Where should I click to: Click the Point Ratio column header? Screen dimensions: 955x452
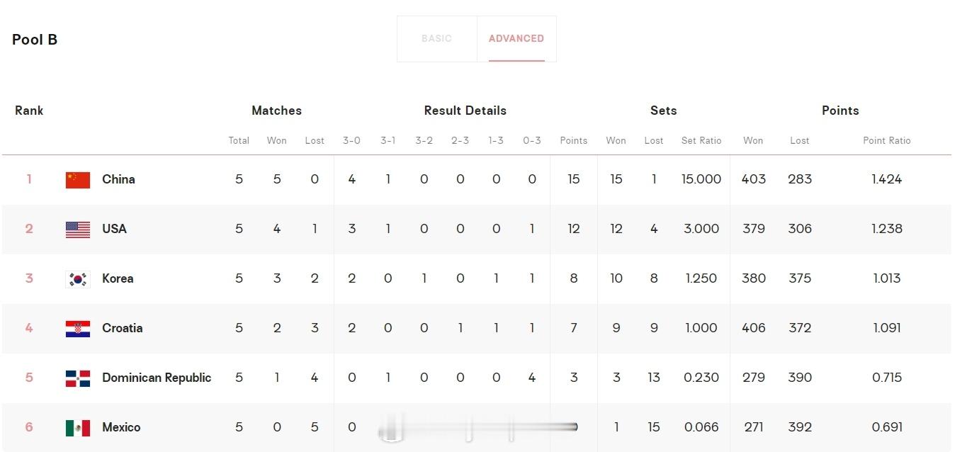[x=887, y=140]
